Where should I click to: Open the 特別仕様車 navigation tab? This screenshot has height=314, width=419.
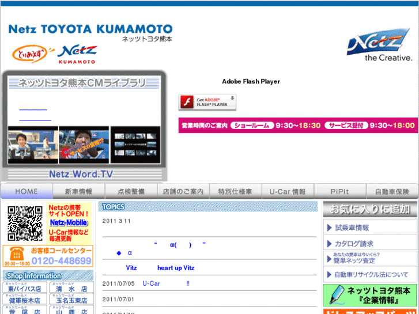(x=235, y=191)
